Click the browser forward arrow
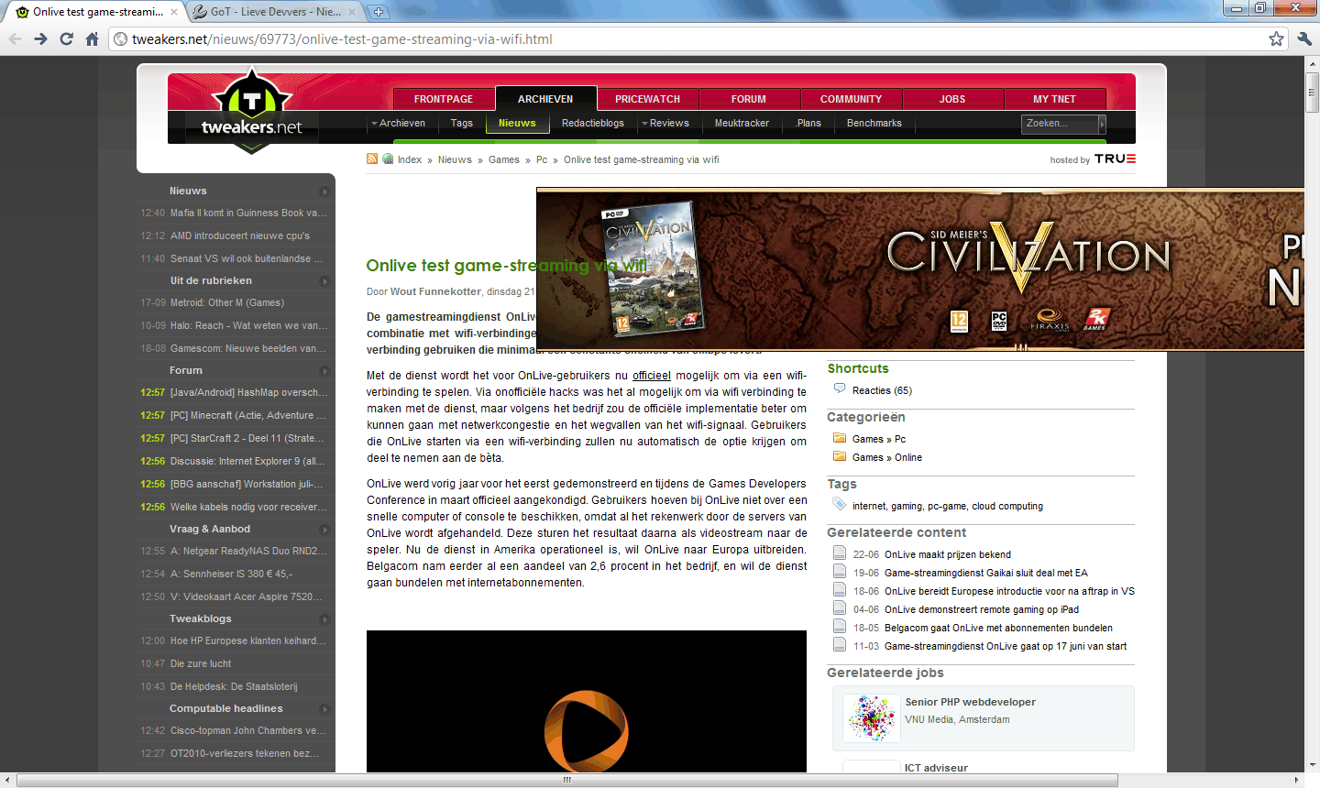This screenshot has width=1320, height=788. (40, 38)
